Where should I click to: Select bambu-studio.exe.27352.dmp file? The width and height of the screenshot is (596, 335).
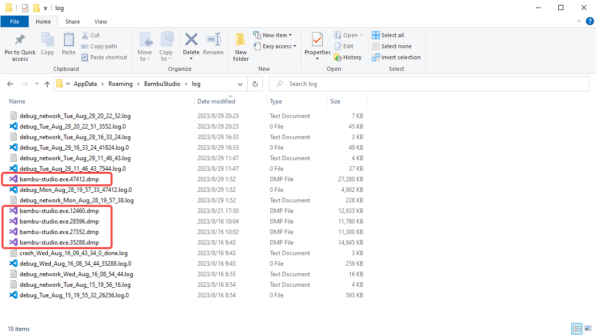[59, 232]
